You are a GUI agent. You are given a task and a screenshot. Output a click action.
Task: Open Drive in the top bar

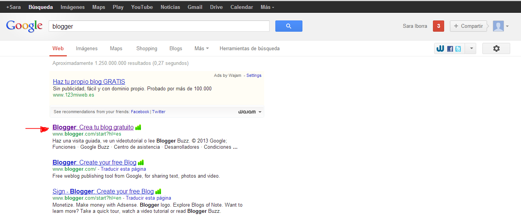[216, 7]
